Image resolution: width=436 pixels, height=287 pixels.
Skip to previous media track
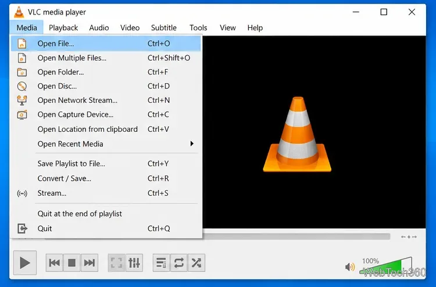pos(54,263)
